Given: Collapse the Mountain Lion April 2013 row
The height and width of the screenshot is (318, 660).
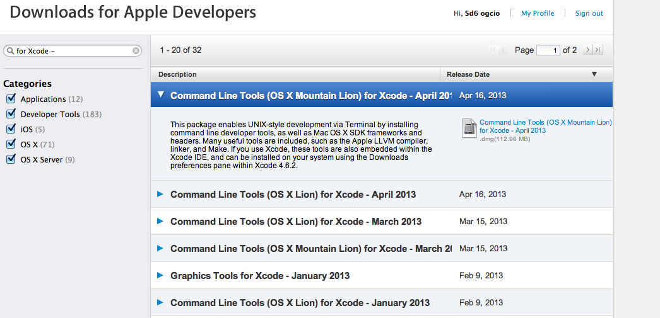Looking at the screenshot, I should click(161, 95).
